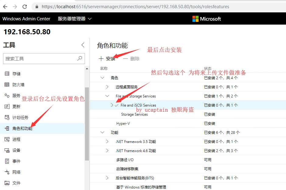Select the Storage Services row
Screen dimensions: 286x190
(x=188, y=114)
